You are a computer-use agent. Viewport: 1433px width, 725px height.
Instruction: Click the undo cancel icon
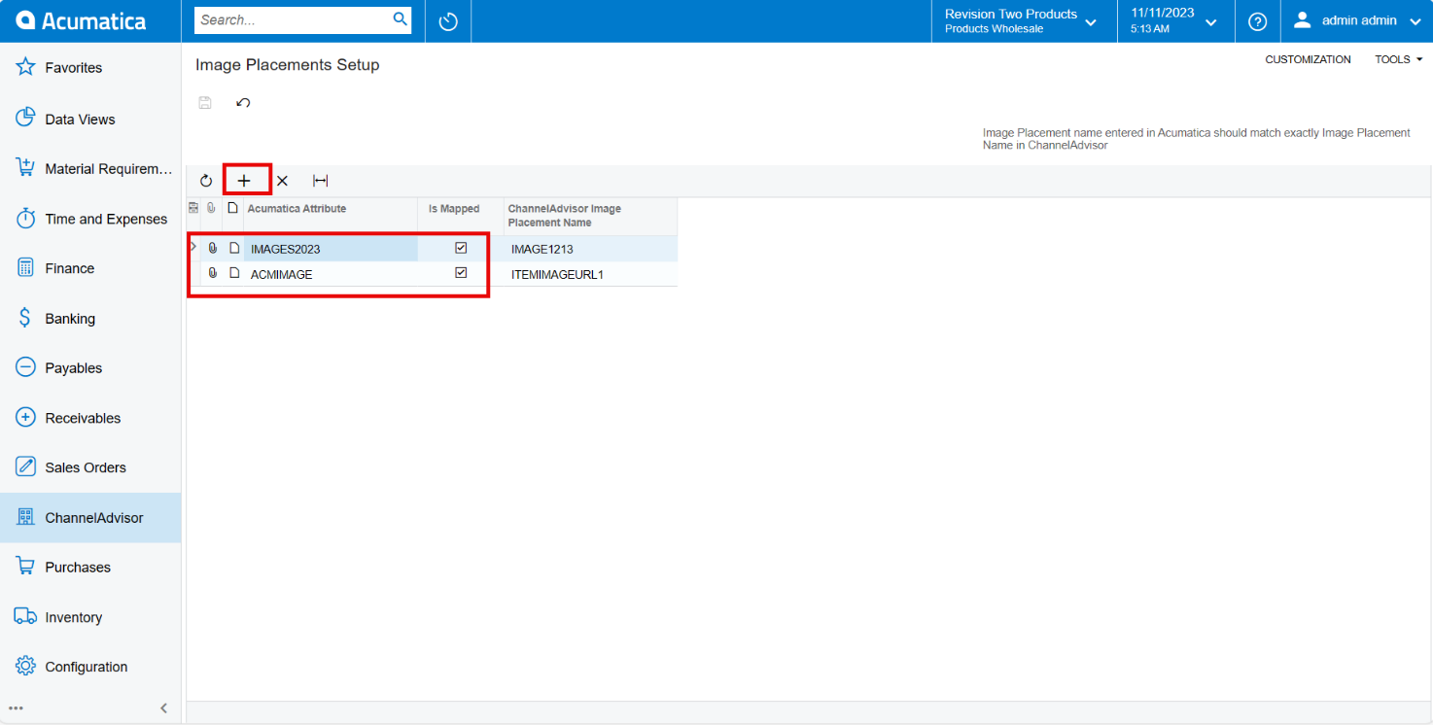point(243,102)
